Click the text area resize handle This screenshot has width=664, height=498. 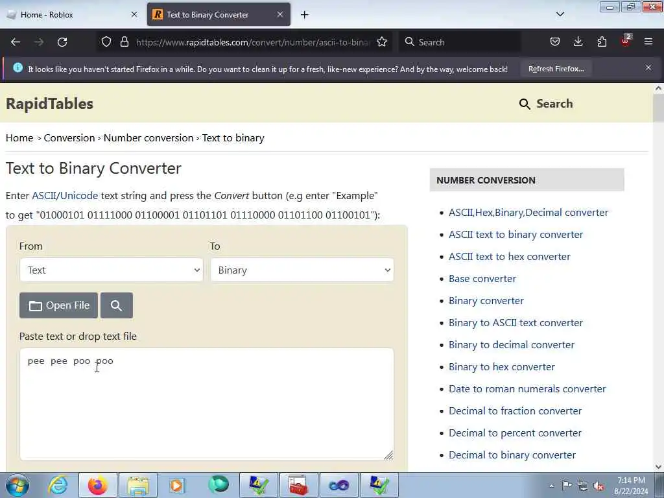click(388, 455)
